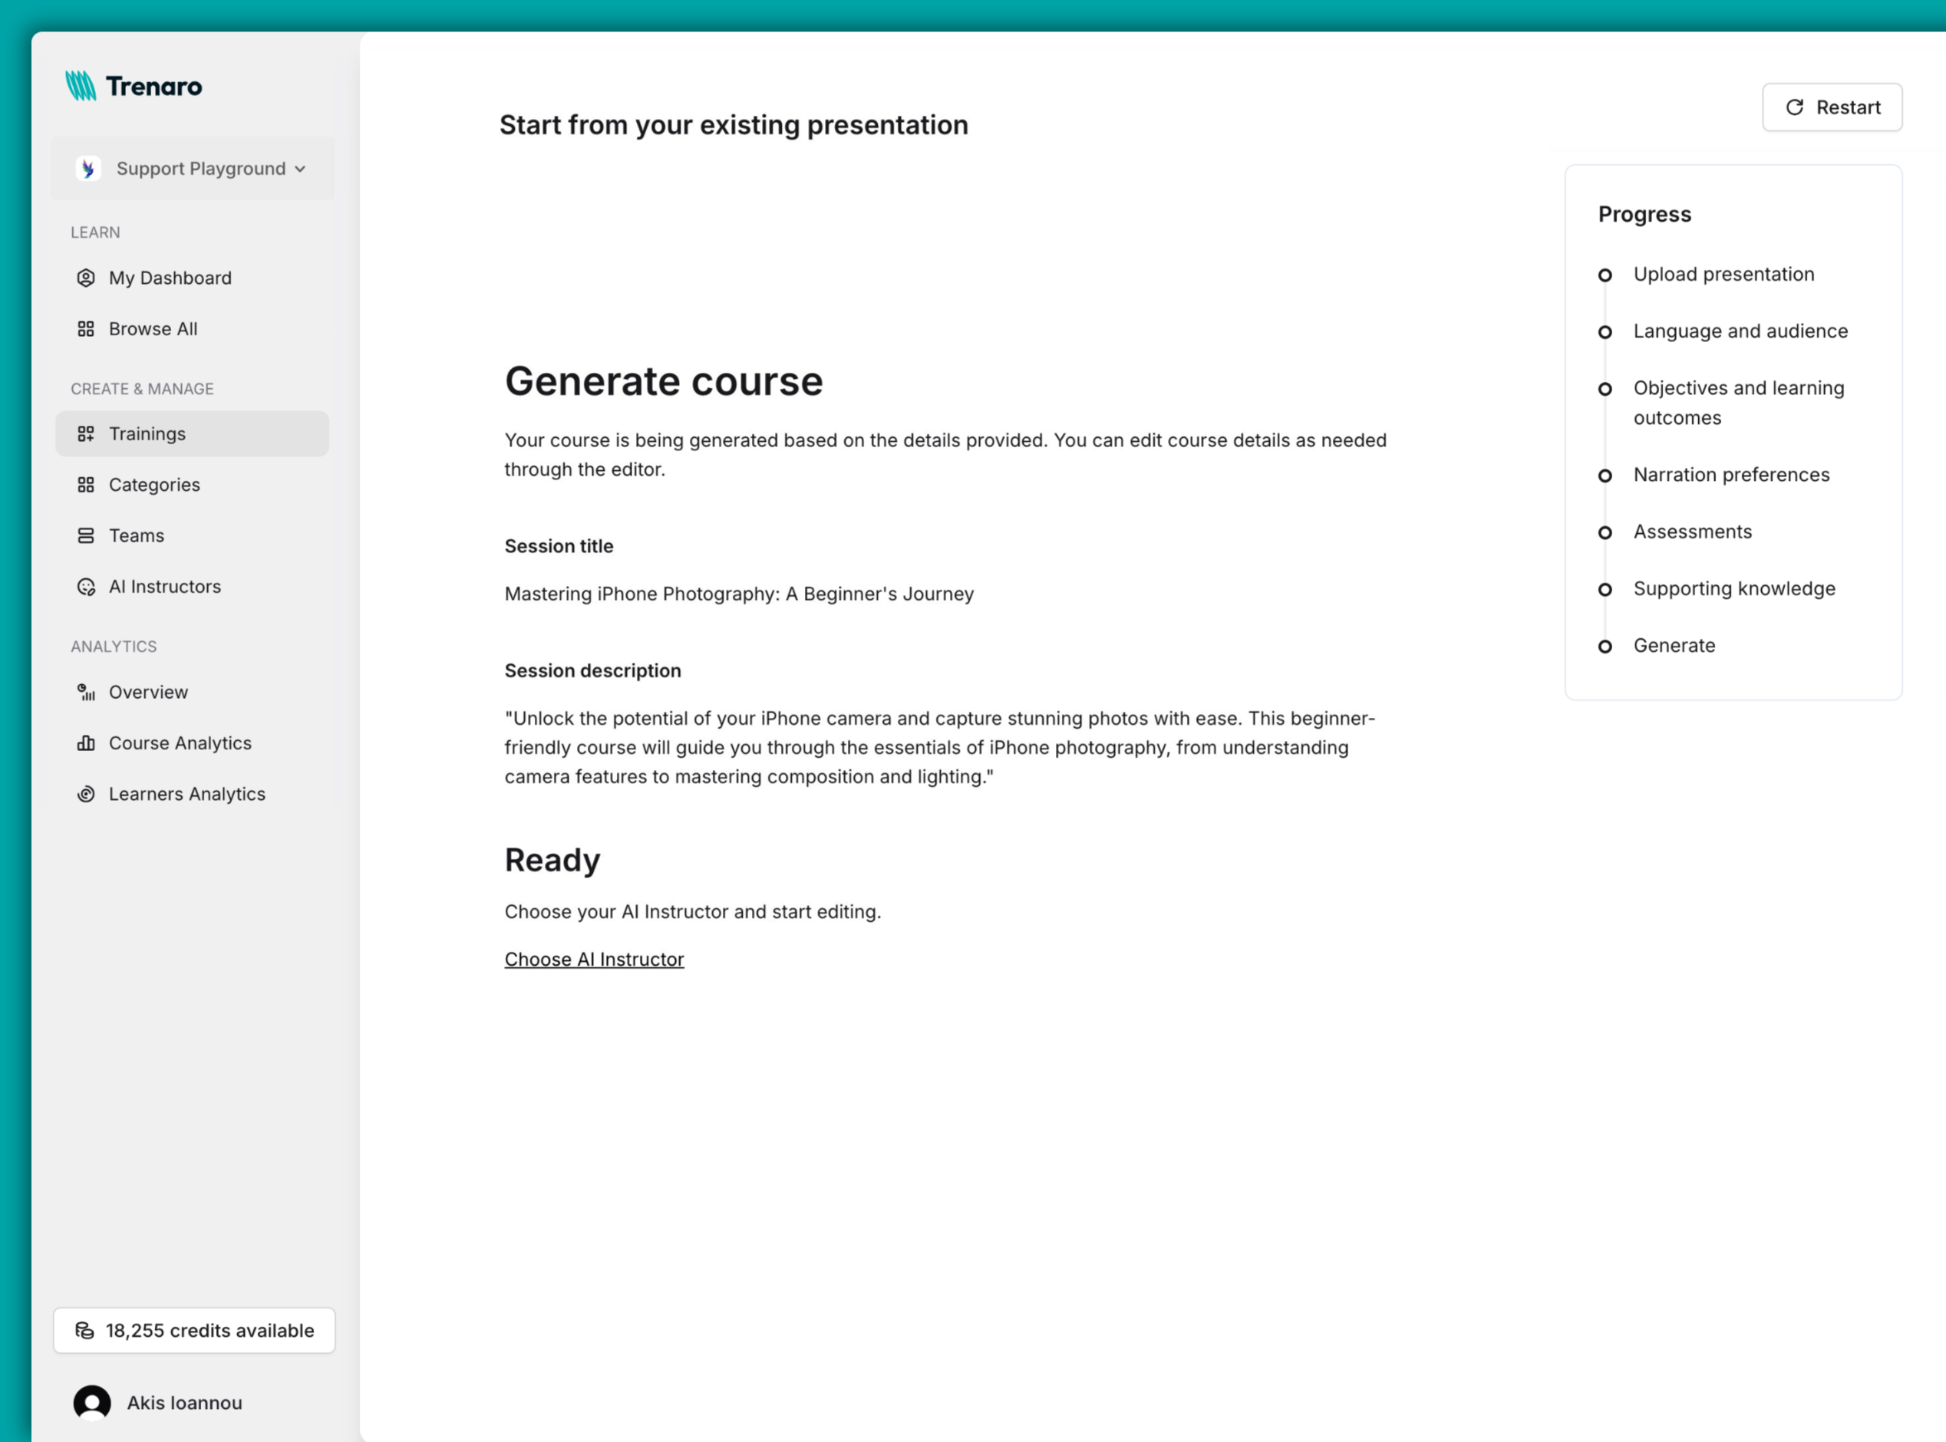Click the Choose AI Instructor link
The width and height of the screenshot is (1946, 1442).
pos(594,959)
